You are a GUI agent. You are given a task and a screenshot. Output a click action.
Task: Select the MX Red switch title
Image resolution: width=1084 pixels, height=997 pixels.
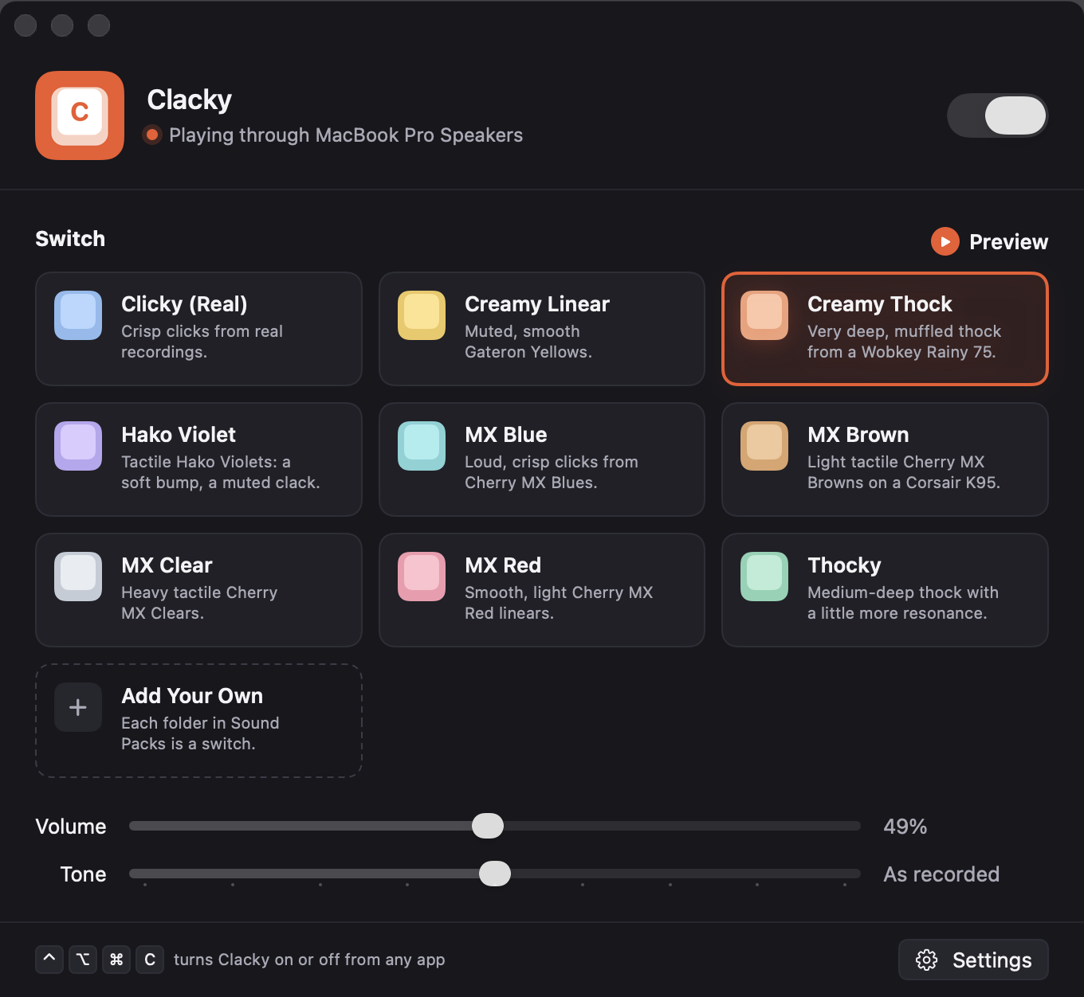click(503, 565)
